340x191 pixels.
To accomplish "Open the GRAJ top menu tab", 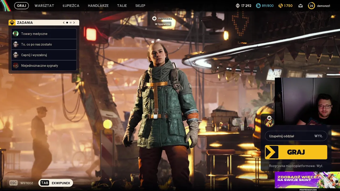I will pyautogui.click(x=22, y=6).
